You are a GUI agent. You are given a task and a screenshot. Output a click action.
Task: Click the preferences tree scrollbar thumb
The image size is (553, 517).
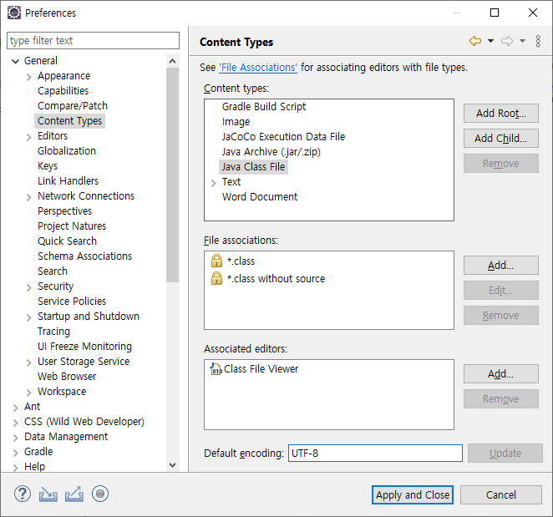(x=172, y=175)
